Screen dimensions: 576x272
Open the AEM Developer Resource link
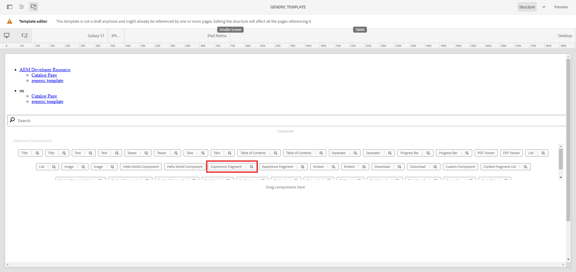[45, 70]
